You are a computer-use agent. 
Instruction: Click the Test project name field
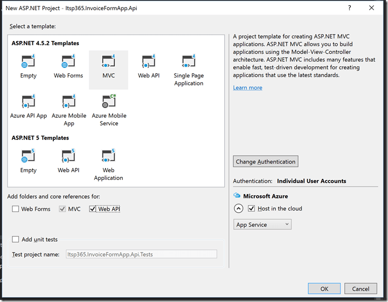coord(141,254)
